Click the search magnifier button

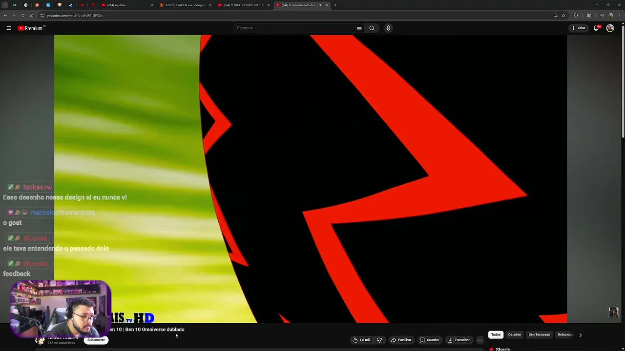(x=372, y=28)
